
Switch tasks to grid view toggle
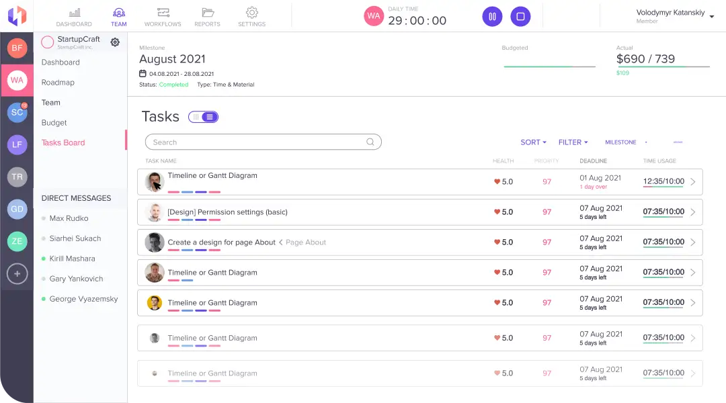(196, 117)
